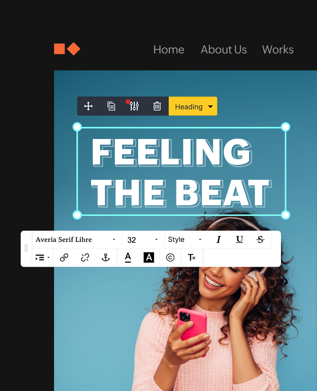This screenshot has width=317, height=391.
Task: Open the Style dropdown
Action: [x=184, y=240]
